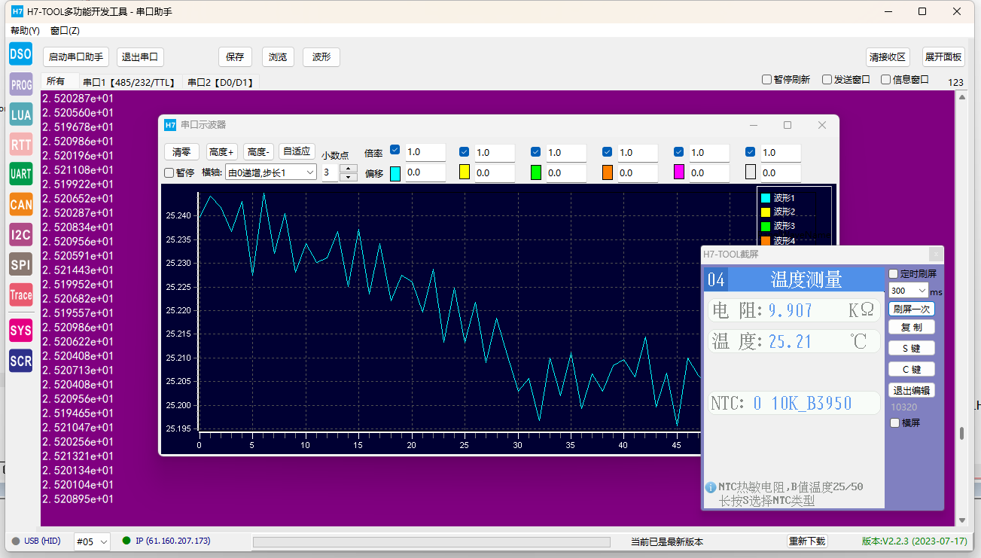
Task: Enable the 信息窗口 checkbox
Action: coord(886,79)
